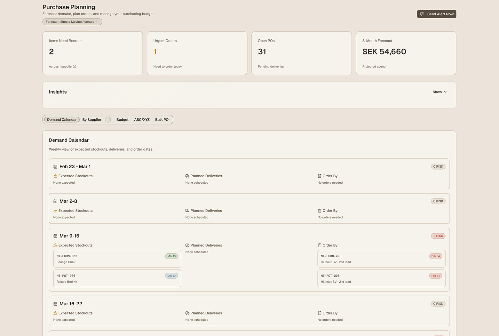Viewport: 499px width, 336px height.
Task: Collapse the chevron next to Show in Insights
Action: 445,92
